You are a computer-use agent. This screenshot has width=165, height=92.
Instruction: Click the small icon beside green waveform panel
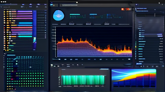(x=59, y=77)
